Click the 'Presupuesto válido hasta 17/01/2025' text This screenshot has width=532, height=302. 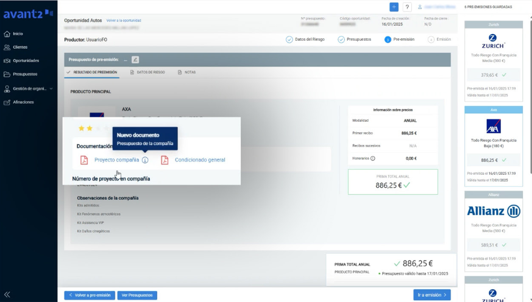pos(414,273)
